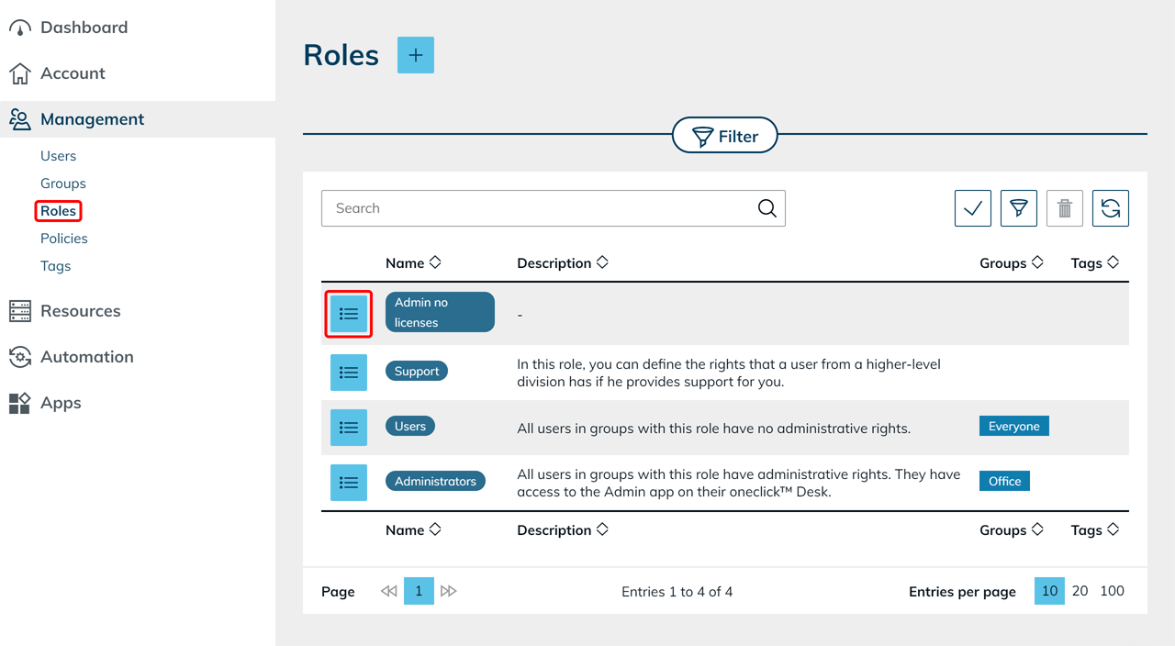
Task: Open the Groups submenu item
Action: pyautogui.click(x=63, y=184)
